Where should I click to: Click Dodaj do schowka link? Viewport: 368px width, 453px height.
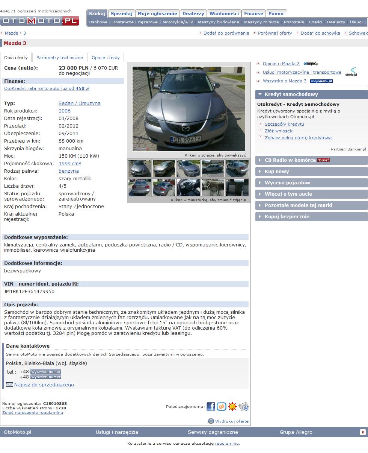pos(320,33)
